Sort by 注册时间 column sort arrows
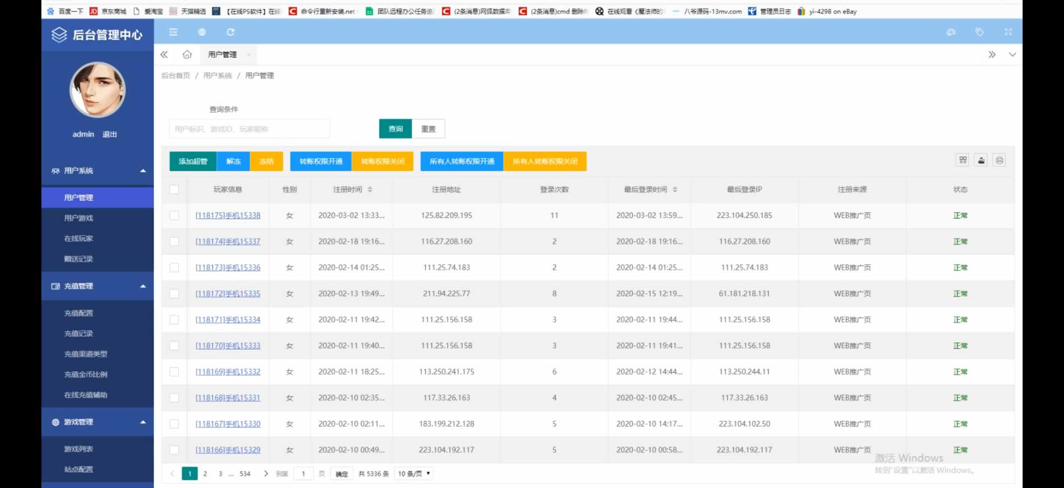The width and height of the screenshot is (1064, 488). pos(370,190)
